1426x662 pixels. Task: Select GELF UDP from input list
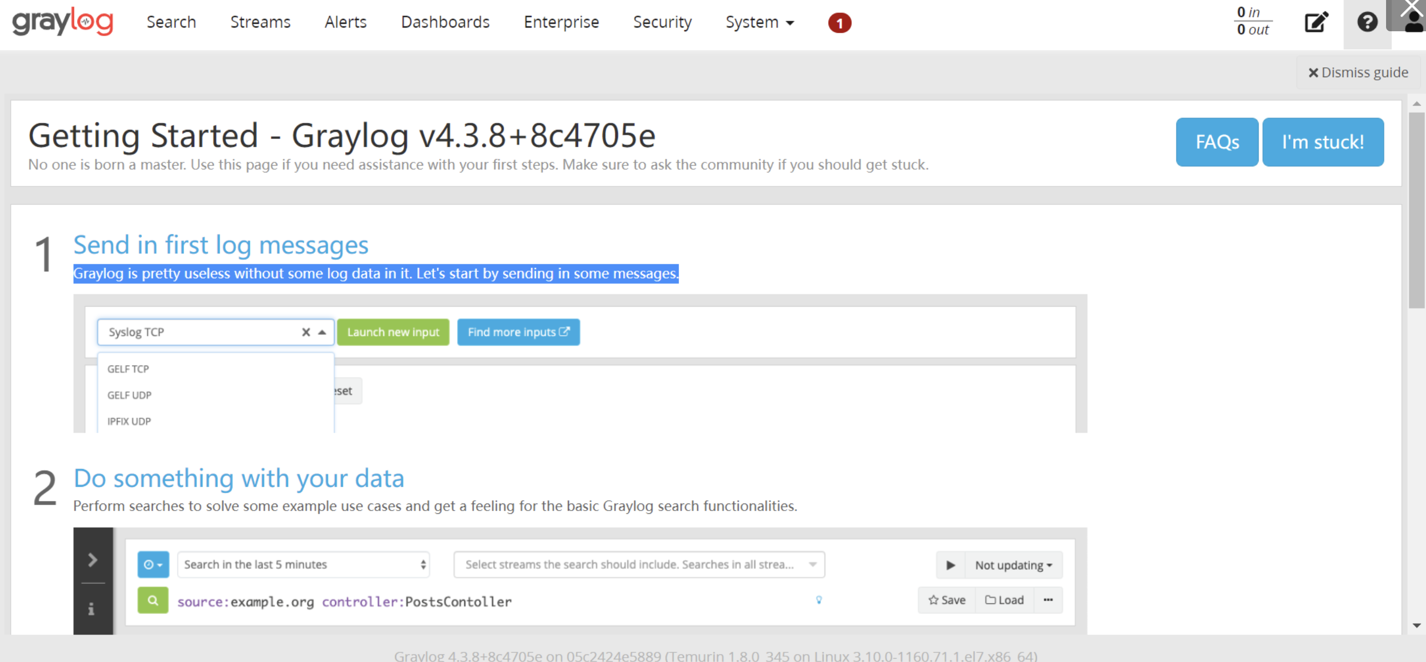click(130, 395)
